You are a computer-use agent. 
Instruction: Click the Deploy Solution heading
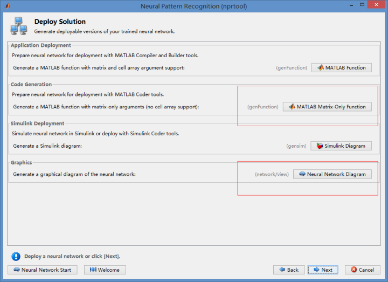click(60, 22)
